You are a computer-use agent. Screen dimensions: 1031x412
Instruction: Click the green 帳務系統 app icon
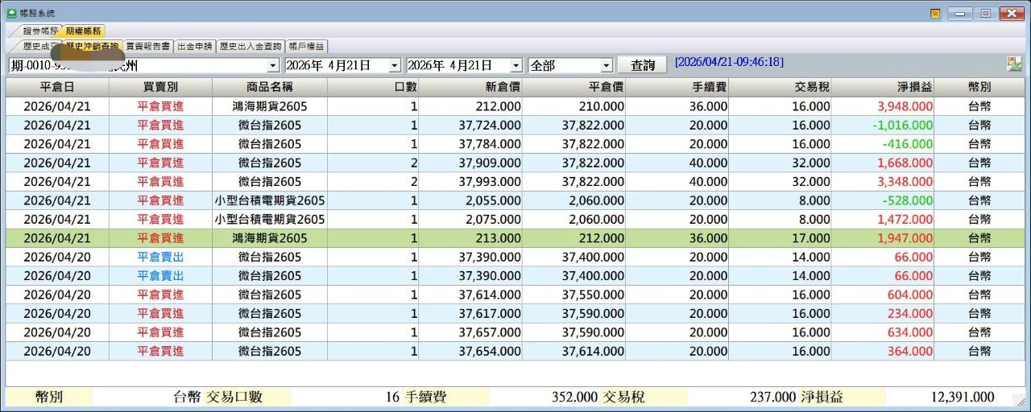(x=11, y=13)
